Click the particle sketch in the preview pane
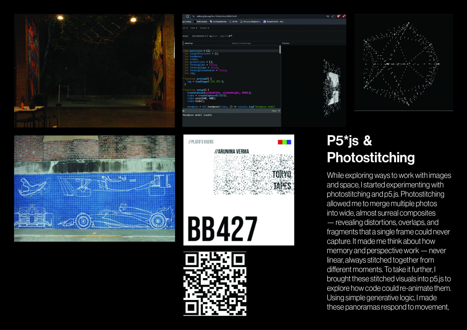The width and height of the screenshot is (467, 330). click(332, 88)
